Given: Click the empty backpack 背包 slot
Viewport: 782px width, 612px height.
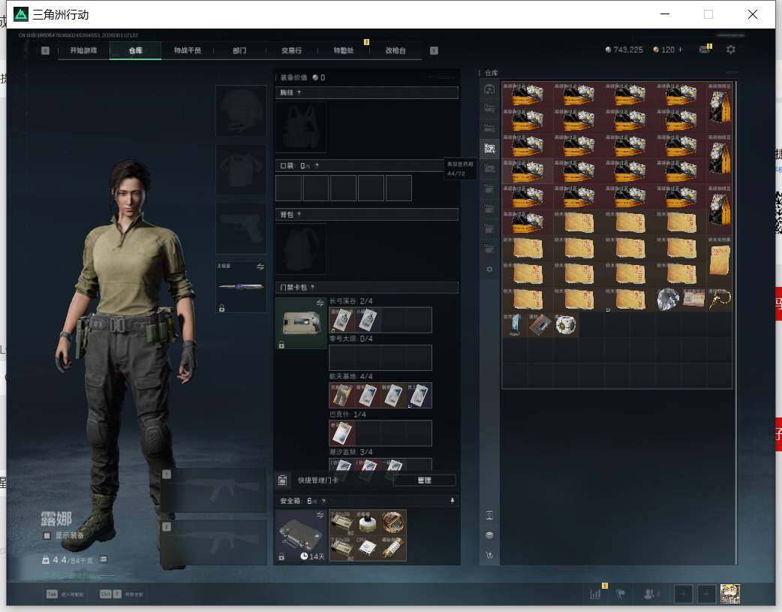Looking at the screenshot, I should (301, 249).
